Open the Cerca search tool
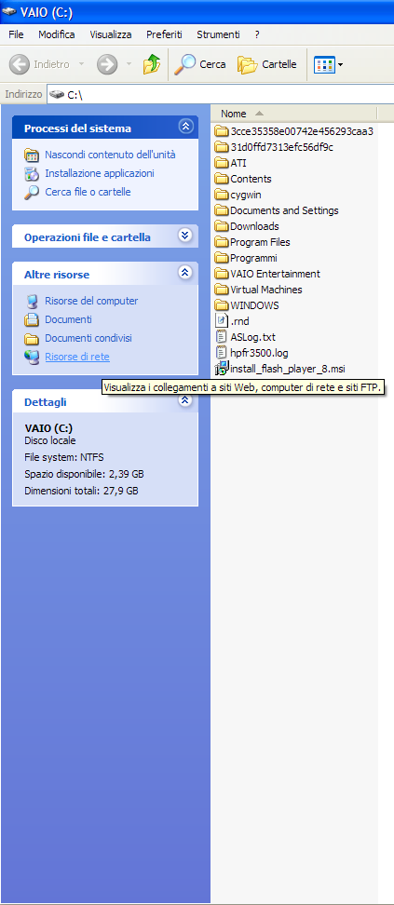This screenshot has height=905, width=394. click(200, 64)
